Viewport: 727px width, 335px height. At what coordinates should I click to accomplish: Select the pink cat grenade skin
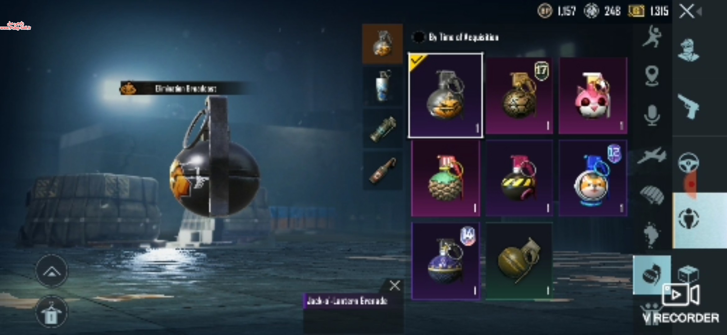point(593,96)
